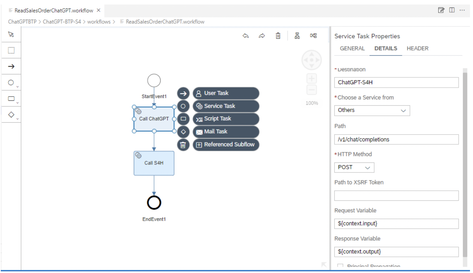Image resolution: width=473 pixels, height=273 pixels.
Task: Open the HTTP Method POST dropdown
Action: [x=354, y=167]
